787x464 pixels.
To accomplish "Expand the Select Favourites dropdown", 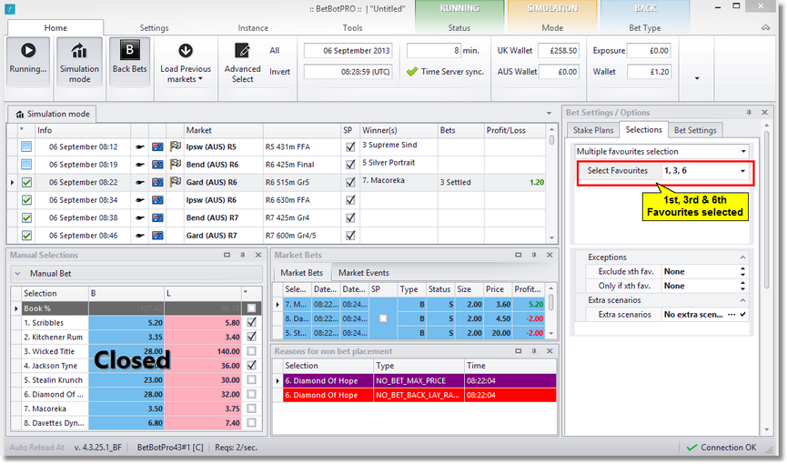I will coord(743,171).
